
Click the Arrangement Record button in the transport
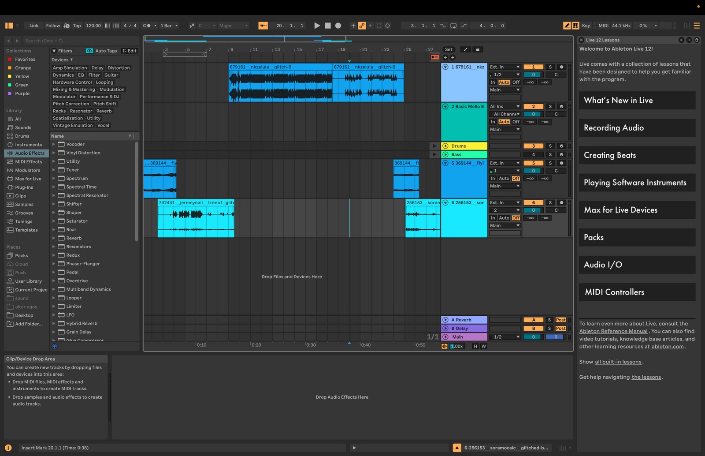338,26
